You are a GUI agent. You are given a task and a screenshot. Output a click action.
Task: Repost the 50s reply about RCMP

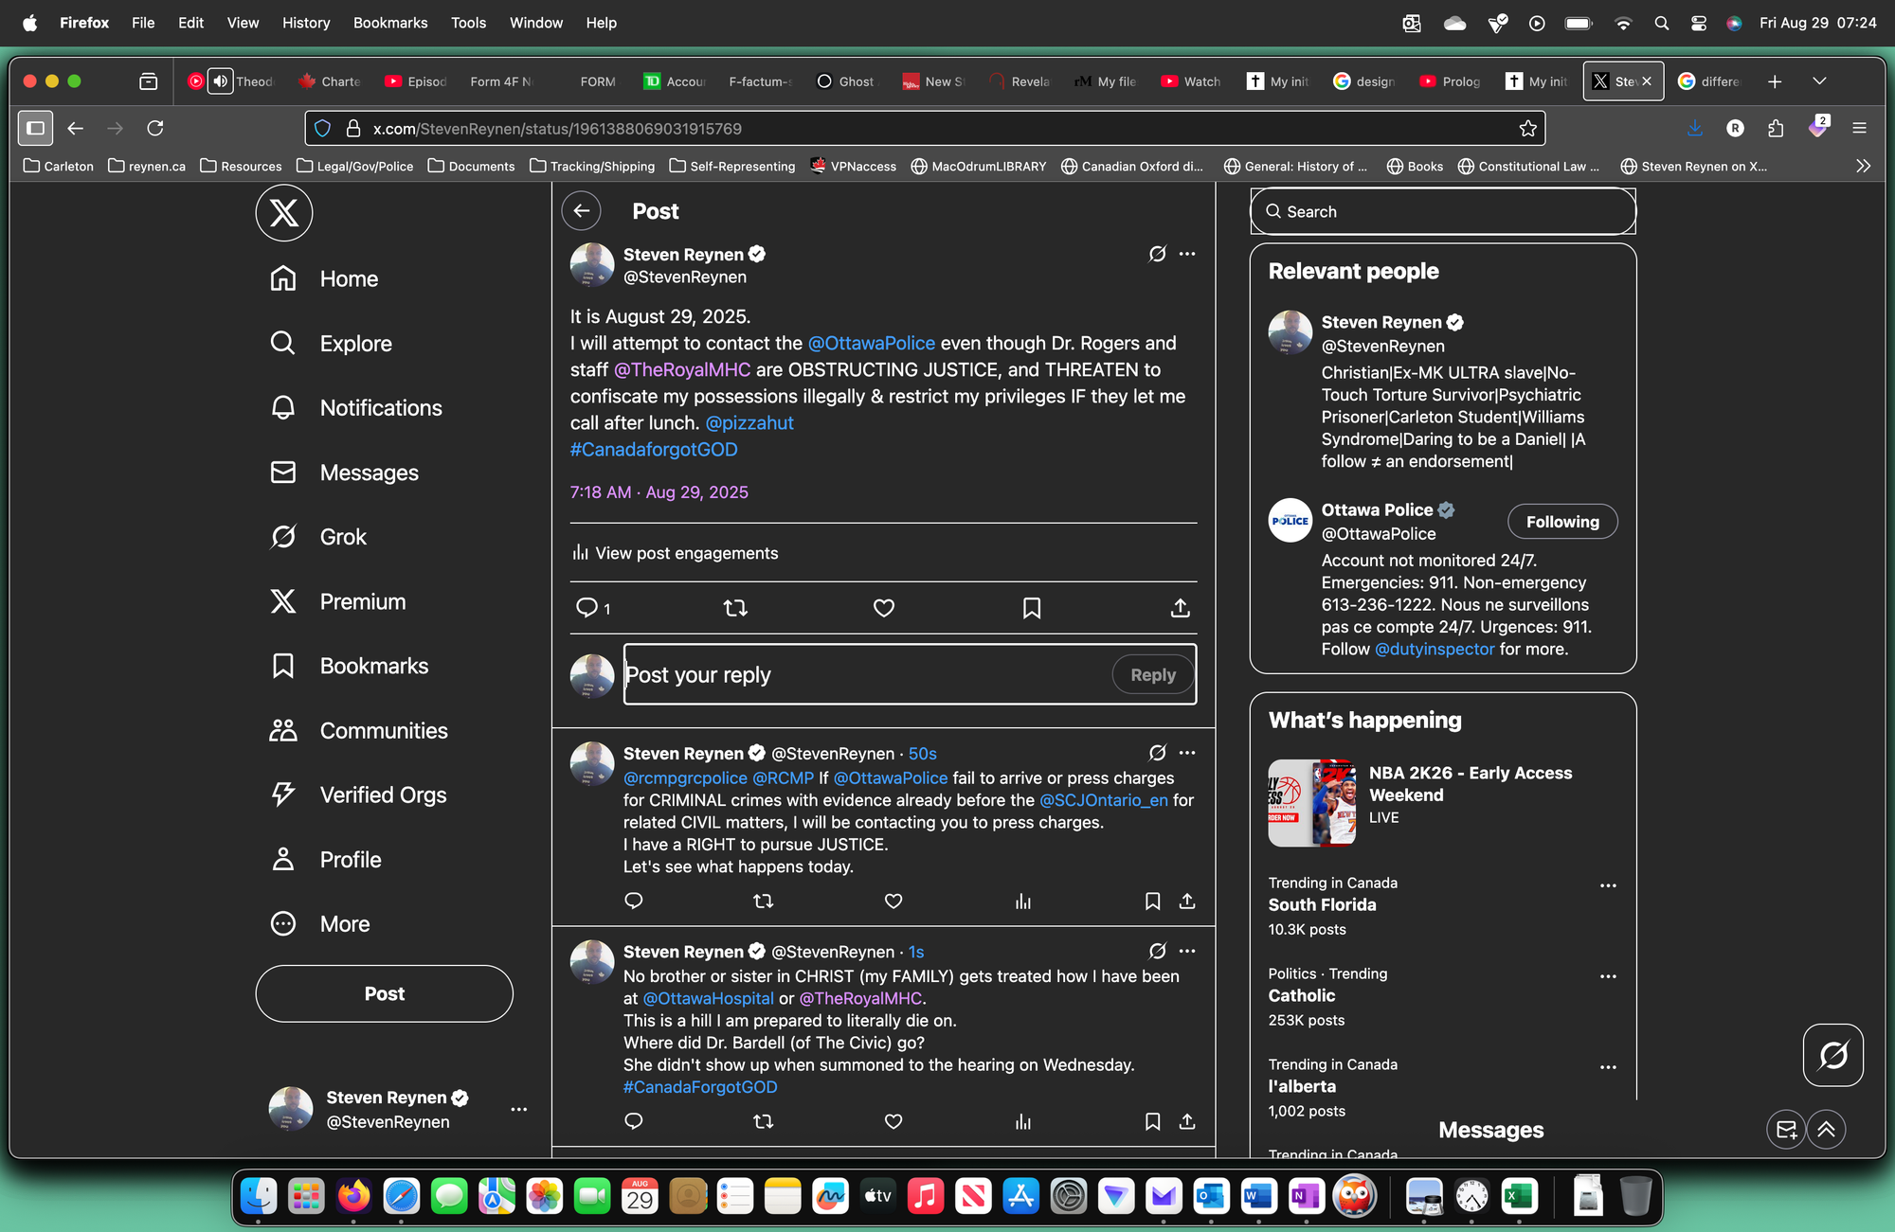(x=763, y=901)
